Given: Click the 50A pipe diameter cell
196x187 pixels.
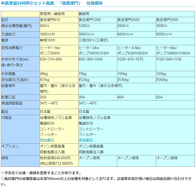Looking at the screenshot, I should (175, 97).
